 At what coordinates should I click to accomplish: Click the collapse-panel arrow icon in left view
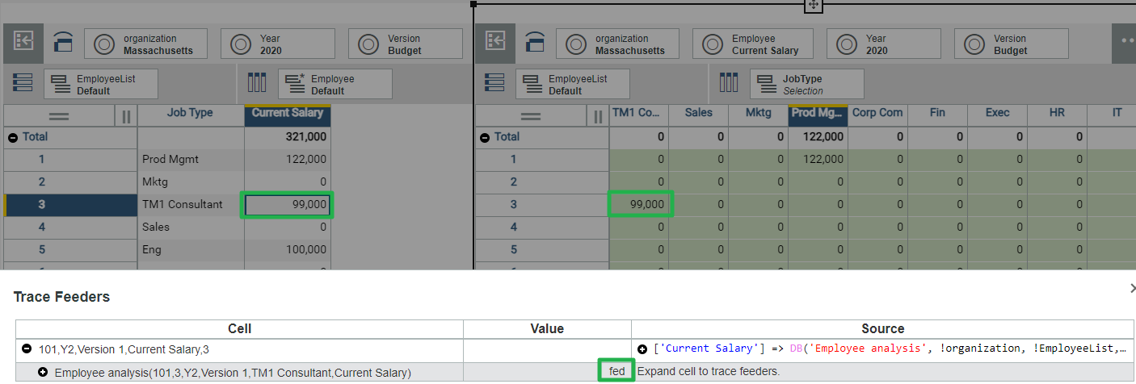click(23, 43)
